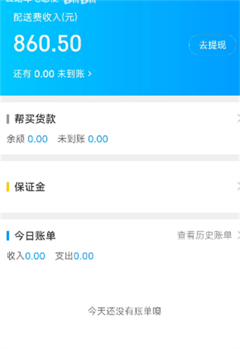
Task: Click the 今天还没有账单哦 empty message
Action: (125, 311)
